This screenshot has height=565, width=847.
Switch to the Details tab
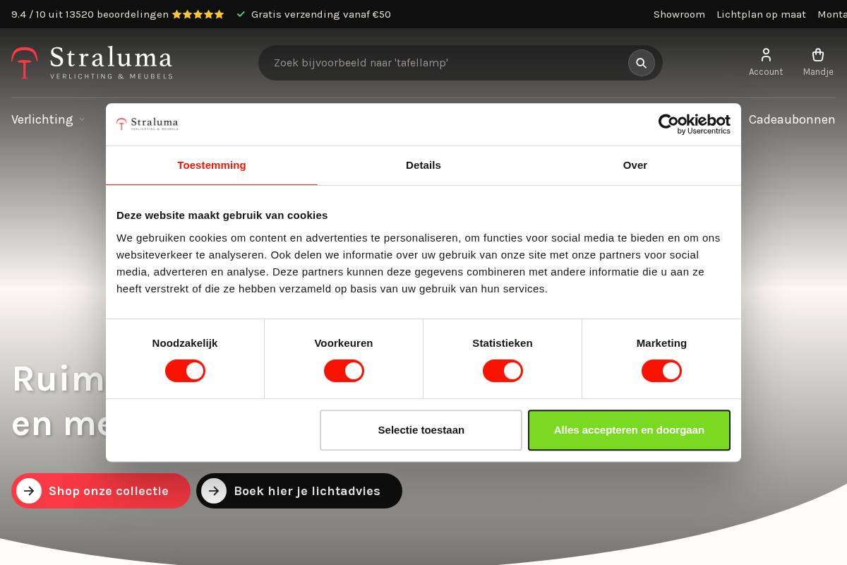tap(423, 165)
